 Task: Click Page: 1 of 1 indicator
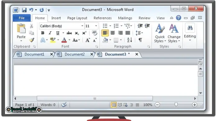point(25,105)
